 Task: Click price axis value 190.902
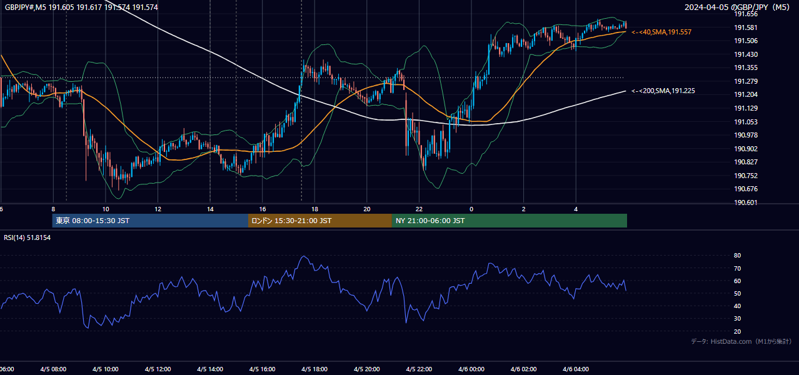pos(746,149)
